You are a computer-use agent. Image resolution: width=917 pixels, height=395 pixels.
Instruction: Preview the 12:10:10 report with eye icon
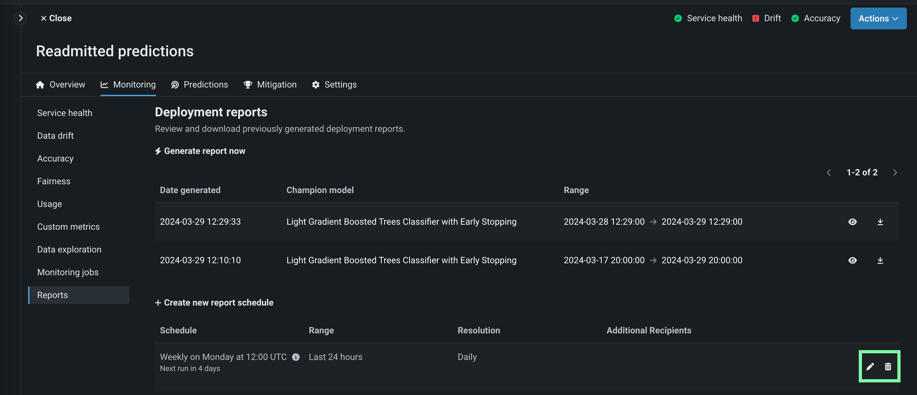coord(852,260)
